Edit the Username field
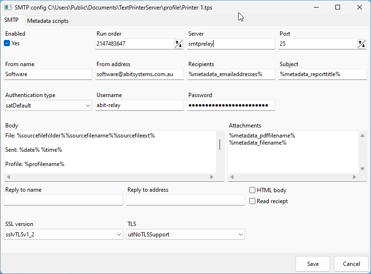The image size is (371, 274). [x=139, y=105]
